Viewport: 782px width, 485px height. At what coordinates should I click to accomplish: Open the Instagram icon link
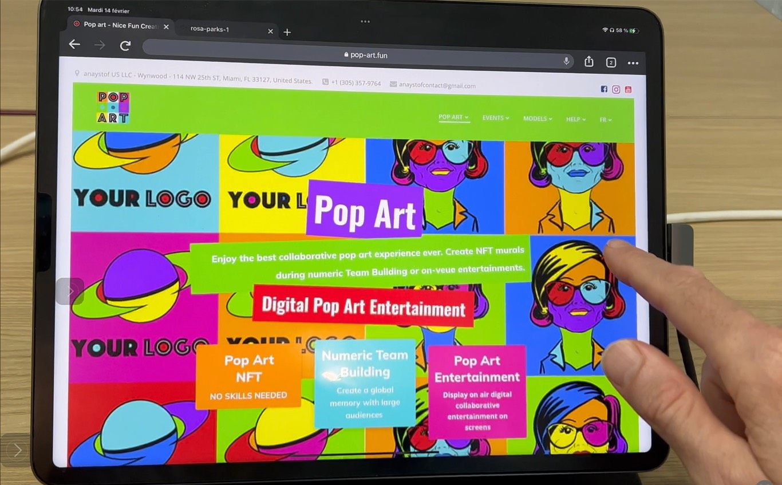(616, 89)
